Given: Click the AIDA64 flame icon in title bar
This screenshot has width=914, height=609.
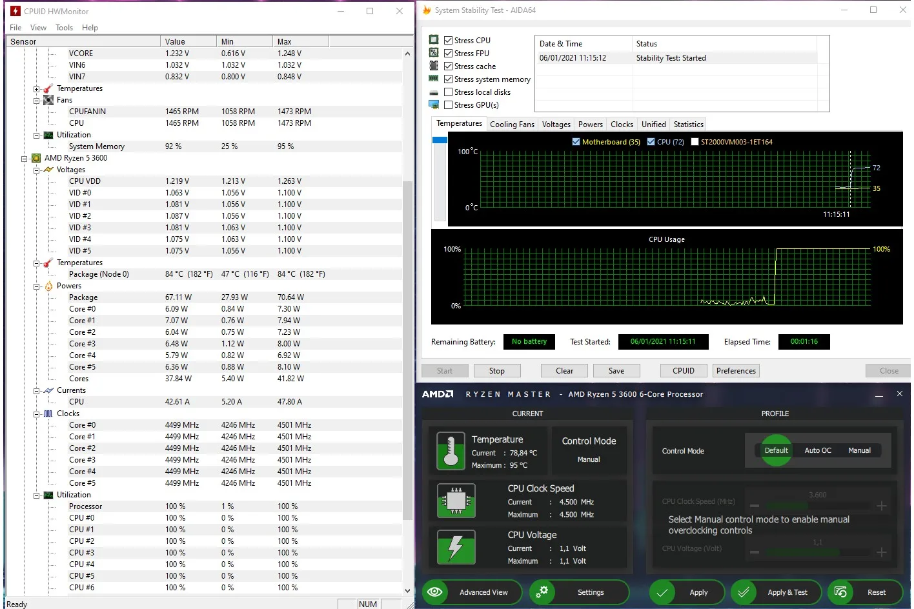Looking at the screenshot, I should pos(427,10).
